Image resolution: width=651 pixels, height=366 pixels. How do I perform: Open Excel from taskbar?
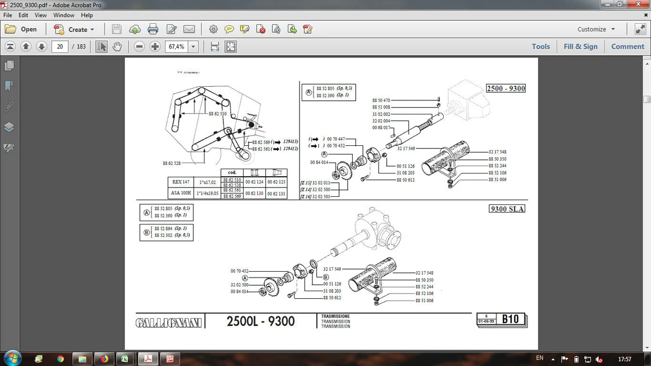(125, 358)
